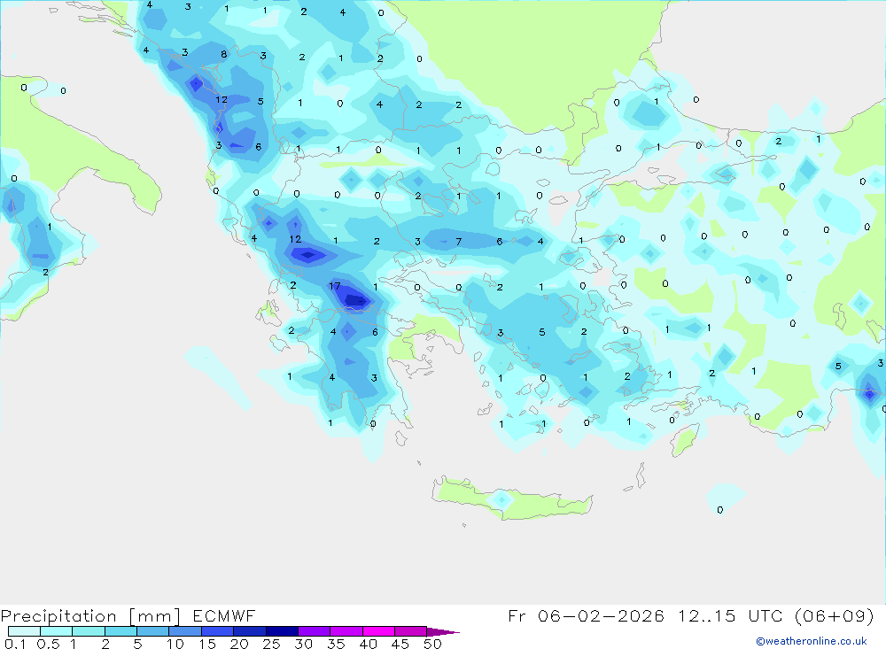Click the '8' precipitation value on the map
886x649 pixels.
click(224, 54)
